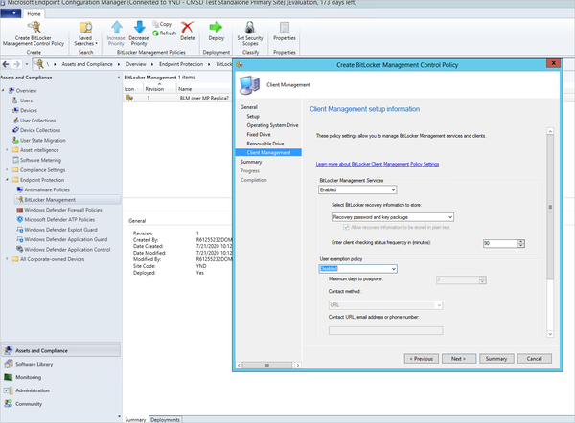Expand Asset Intelligence folder
The image size is (575, 423).
7,150
